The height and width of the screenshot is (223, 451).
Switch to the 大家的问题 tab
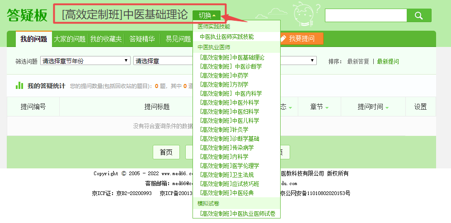pyautogui.click(x=69, y=39)
